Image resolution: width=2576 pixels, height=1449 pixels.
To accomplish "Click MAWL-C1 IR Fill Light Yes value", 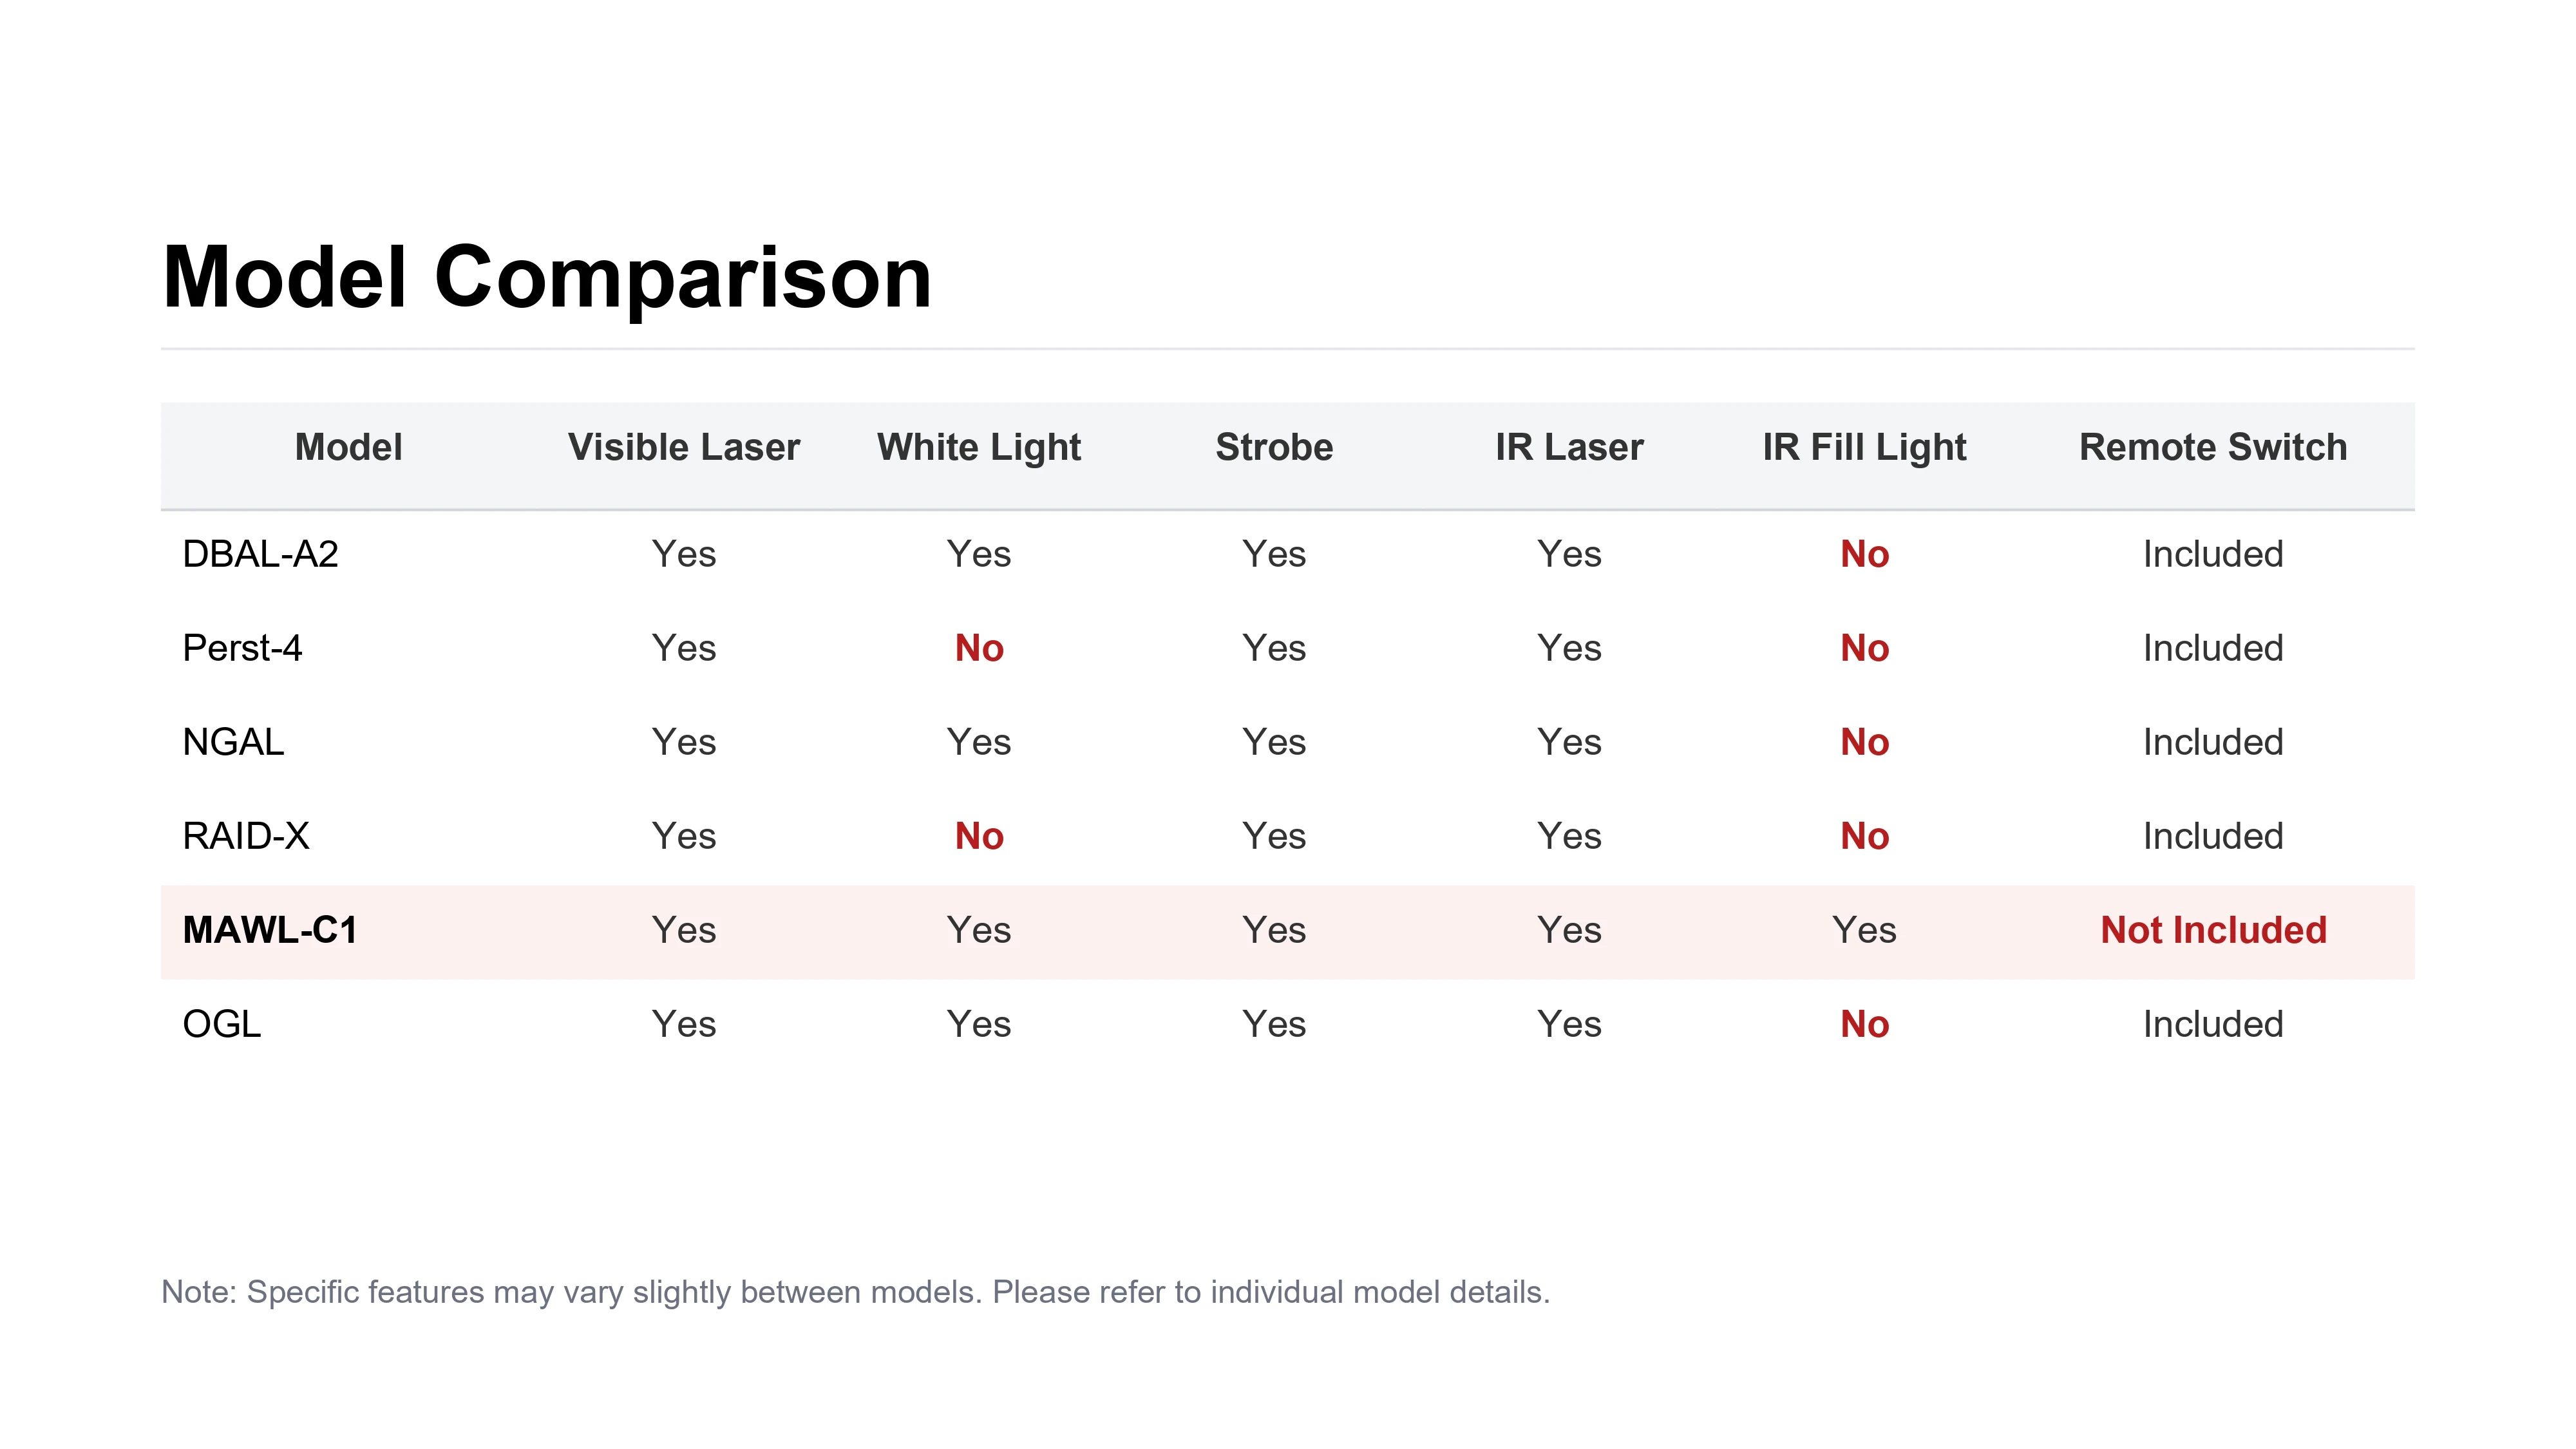I will [x=1864, y=930].
